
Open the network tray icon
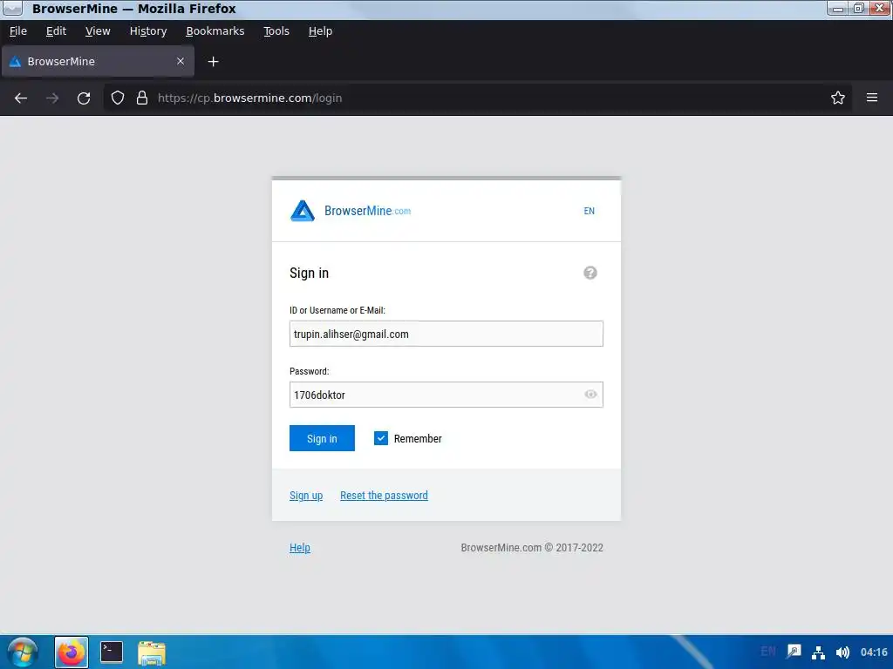[x=818, y=652]
